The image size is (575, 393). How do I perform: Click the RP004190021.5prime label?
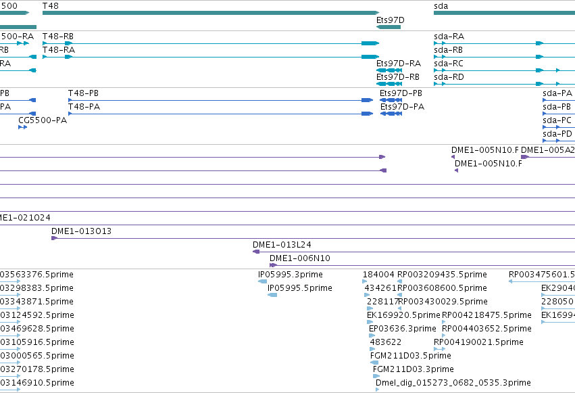click(x=478, y=342)
